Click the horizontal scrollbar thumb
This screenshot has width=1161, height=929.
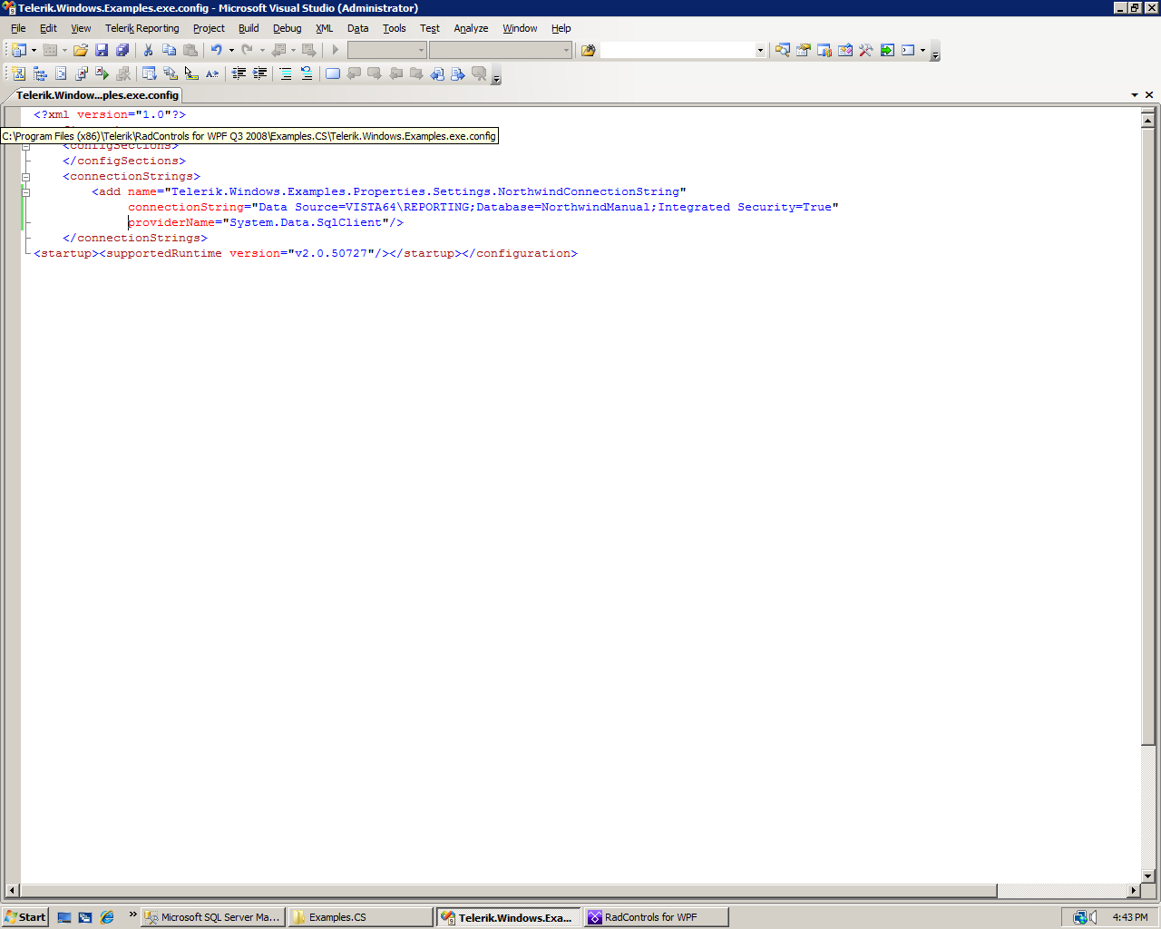pyautogui.click(x=508, y=891)
